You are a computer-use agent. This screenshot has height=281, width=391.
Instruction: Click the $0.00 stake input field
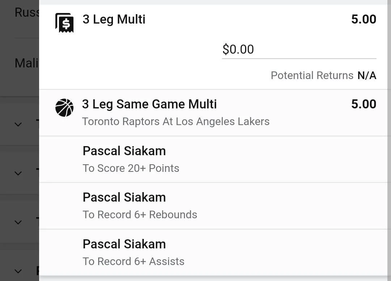click(299, 49)
